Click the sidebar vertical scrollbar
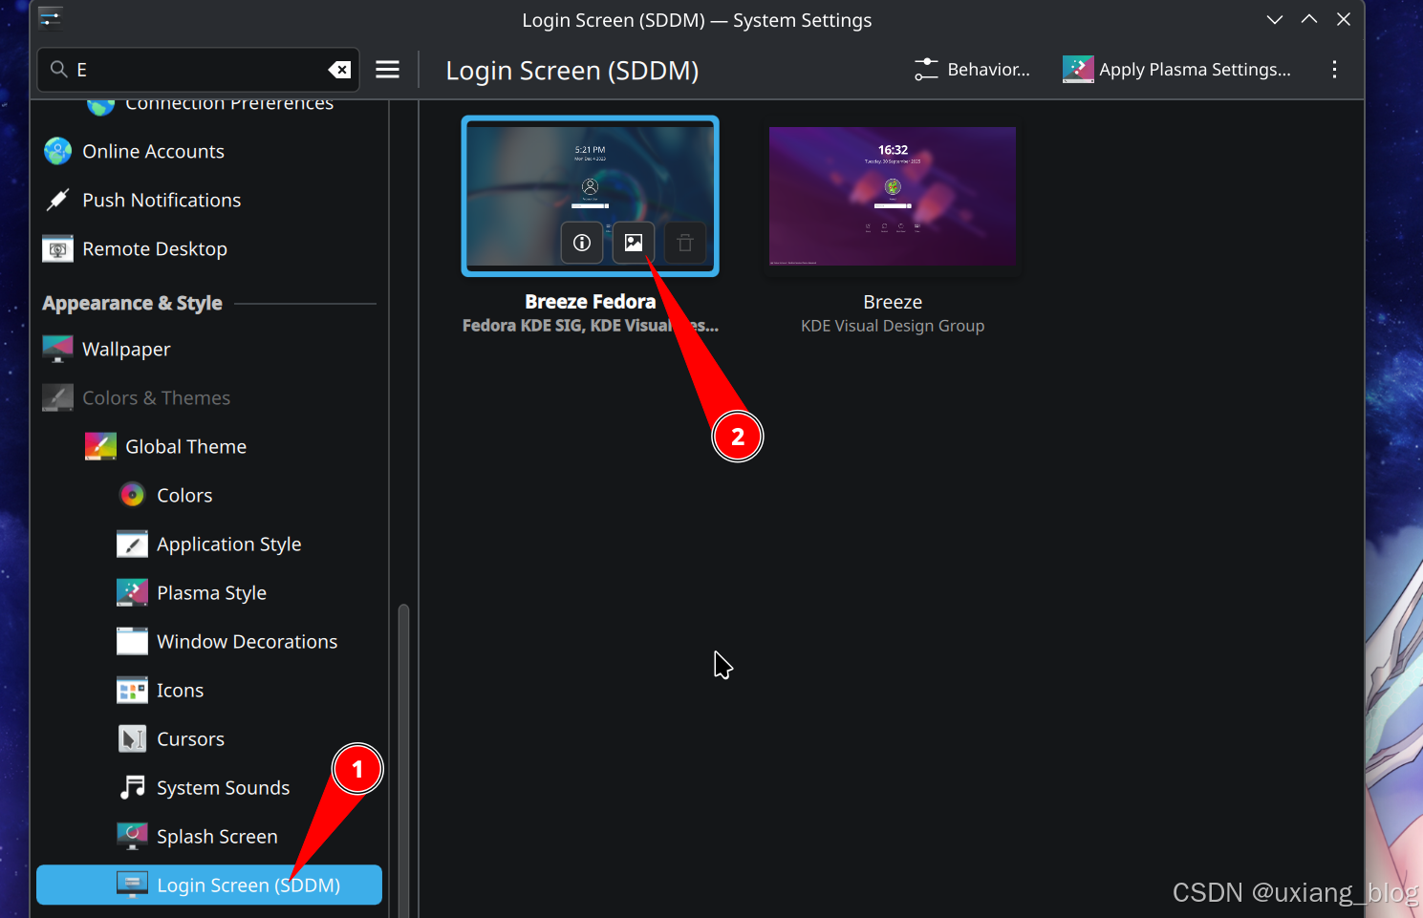 tap(403, 759)
